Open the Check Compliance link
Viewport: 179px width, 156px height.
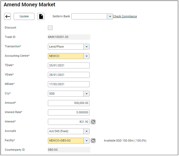pos(125,16)
